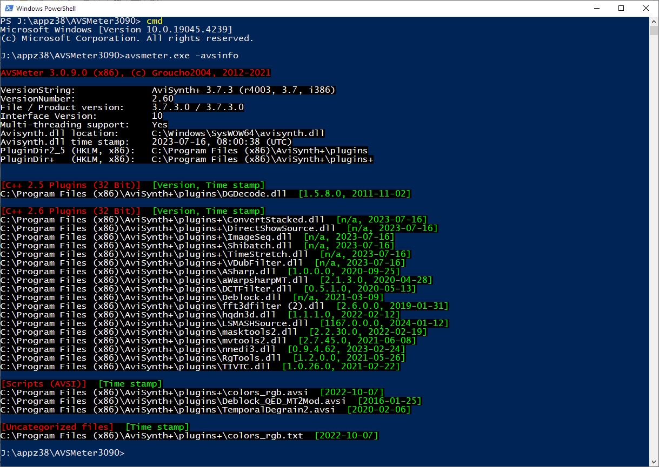
Task: Click the VersionNumber value 2.60
Action: click(x=163, y=99)
